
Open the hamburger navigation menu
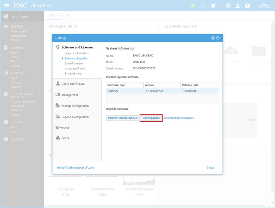point(6,6)
